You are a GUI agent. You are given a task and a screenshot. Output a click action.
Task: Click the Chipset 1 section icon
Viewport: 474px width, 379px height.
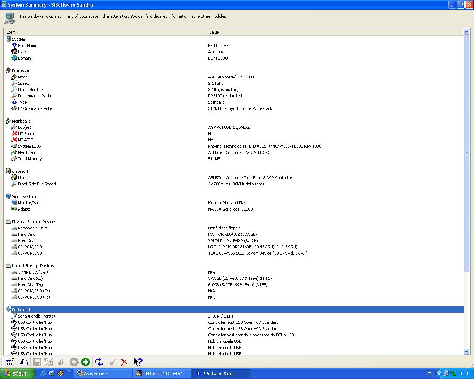(9, 171)
